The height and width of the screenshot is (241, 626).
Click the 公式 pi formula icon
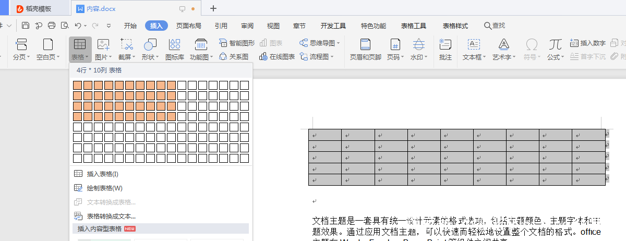tap(556, 45)
